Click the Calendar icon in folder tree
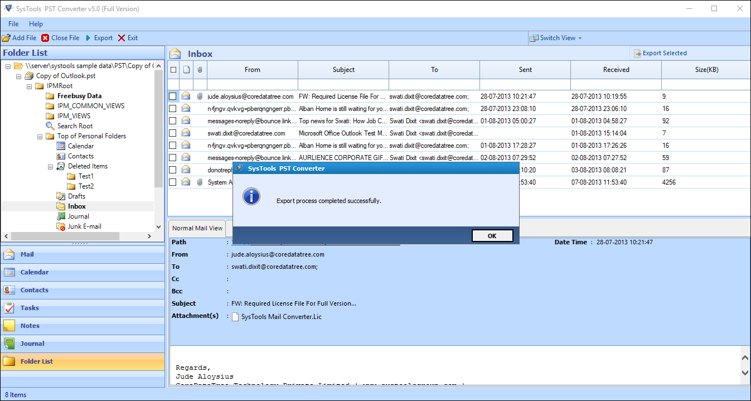This screenshot has width=751, height=401. [x=61, y=146]
